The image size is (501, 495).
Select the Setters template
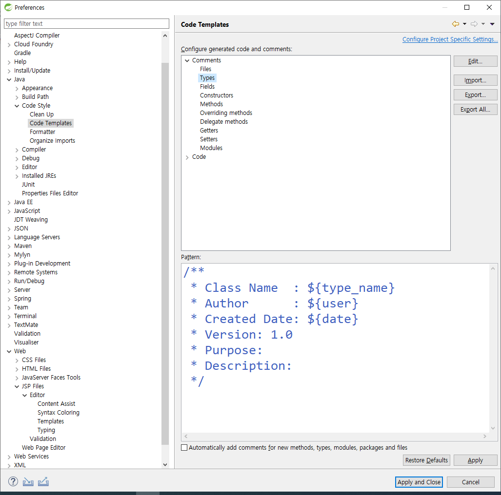click(x=209, y=139)
